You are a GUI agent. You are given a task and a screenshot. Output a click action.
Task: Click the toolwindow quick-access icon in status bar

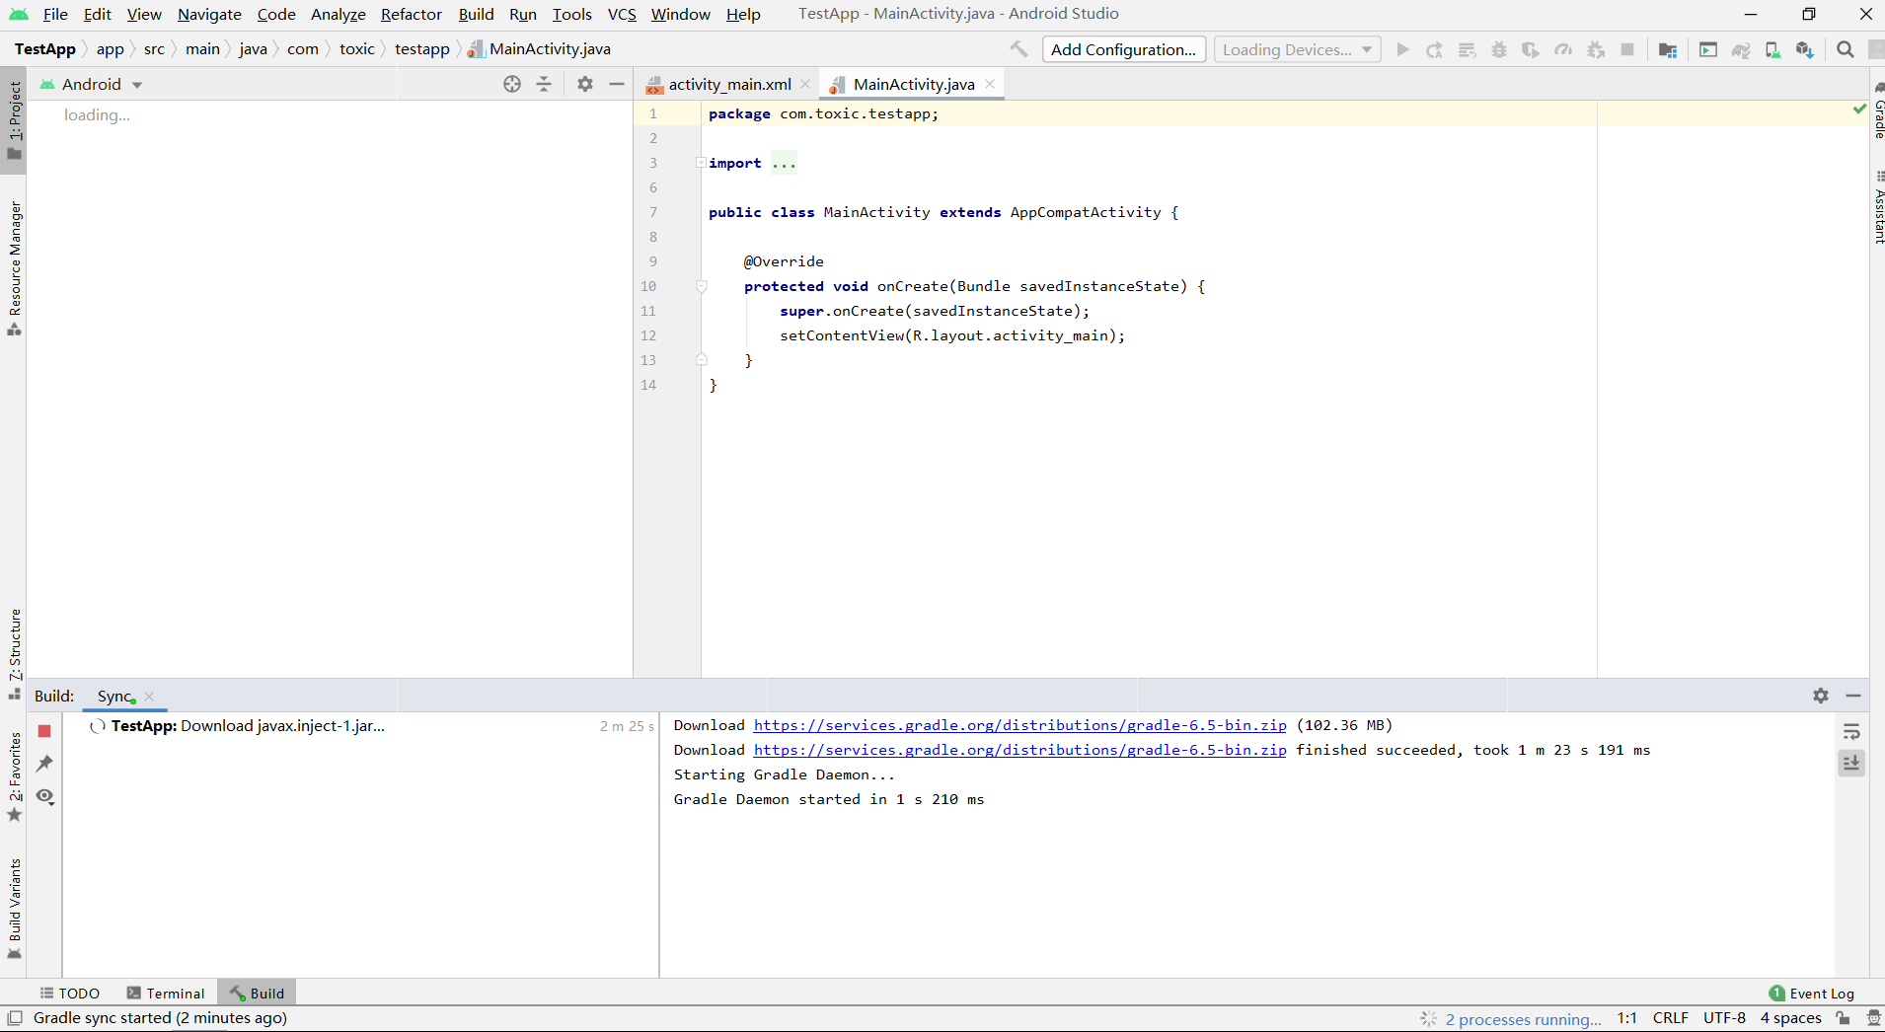pos(15,1018)
